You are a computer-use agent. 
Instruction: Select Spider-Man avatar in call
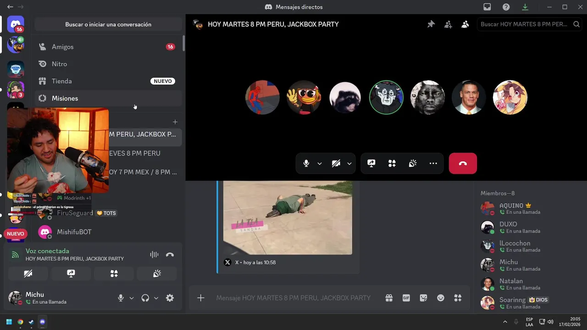pyautogui.click(x=262, y=97)
